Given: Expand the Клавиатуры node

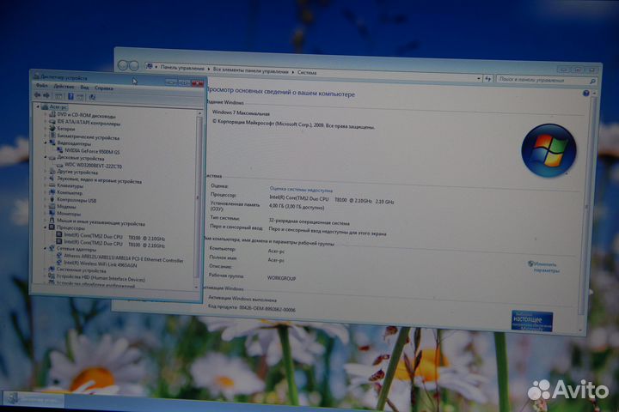Looking at the screenshot, I should click(x=46, y=185).
